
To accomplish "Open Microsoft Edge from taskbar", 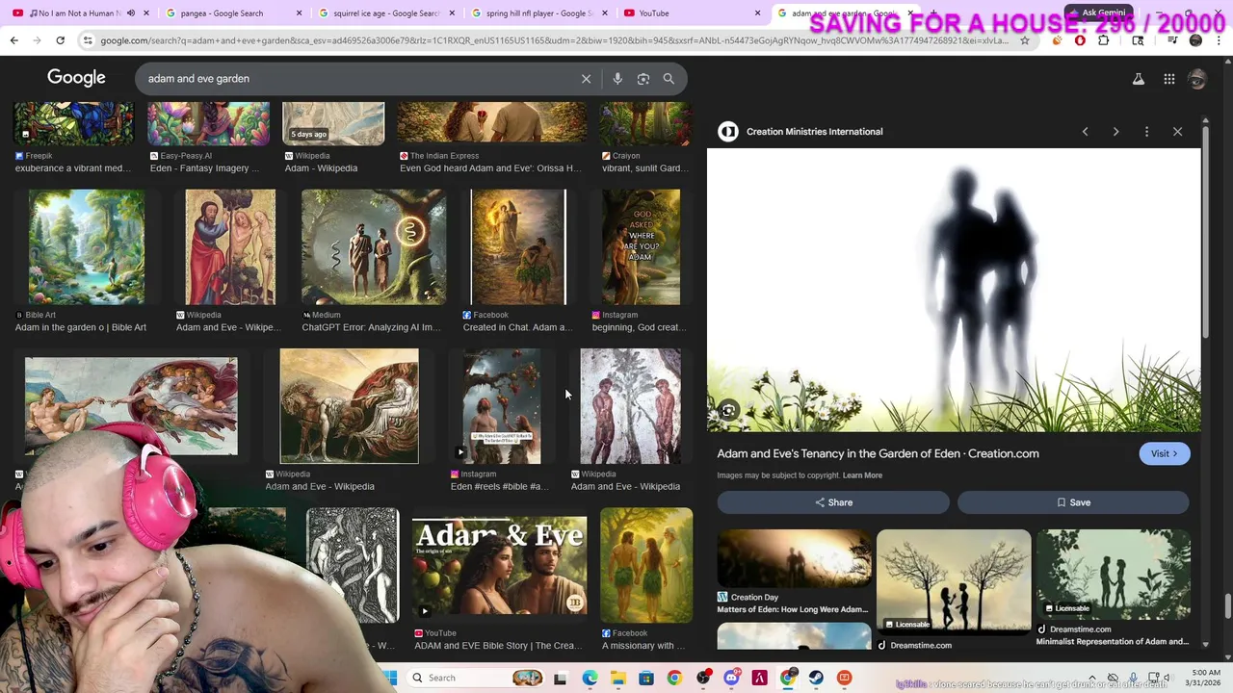I will (x=590, y=678).
